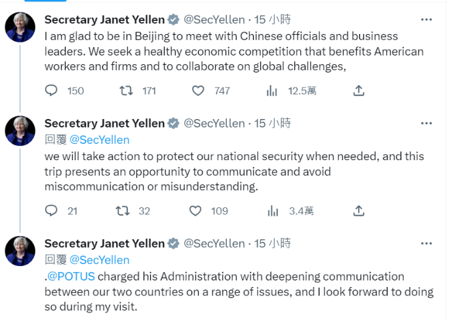Like the tweet with 747 likes
The image size is (459, 321).
tap(197, 91)
